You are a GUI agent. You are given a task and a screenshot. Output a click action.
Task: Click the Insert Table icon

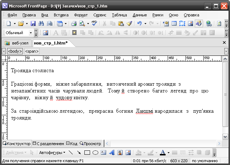click(174, 24)
